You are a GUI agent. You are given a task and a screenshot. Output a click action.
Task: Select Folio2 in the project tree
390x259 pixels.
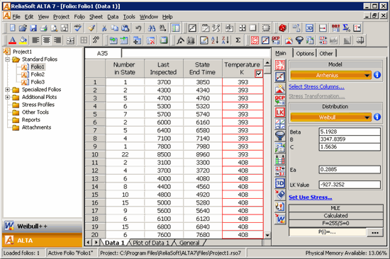point(38,74)
